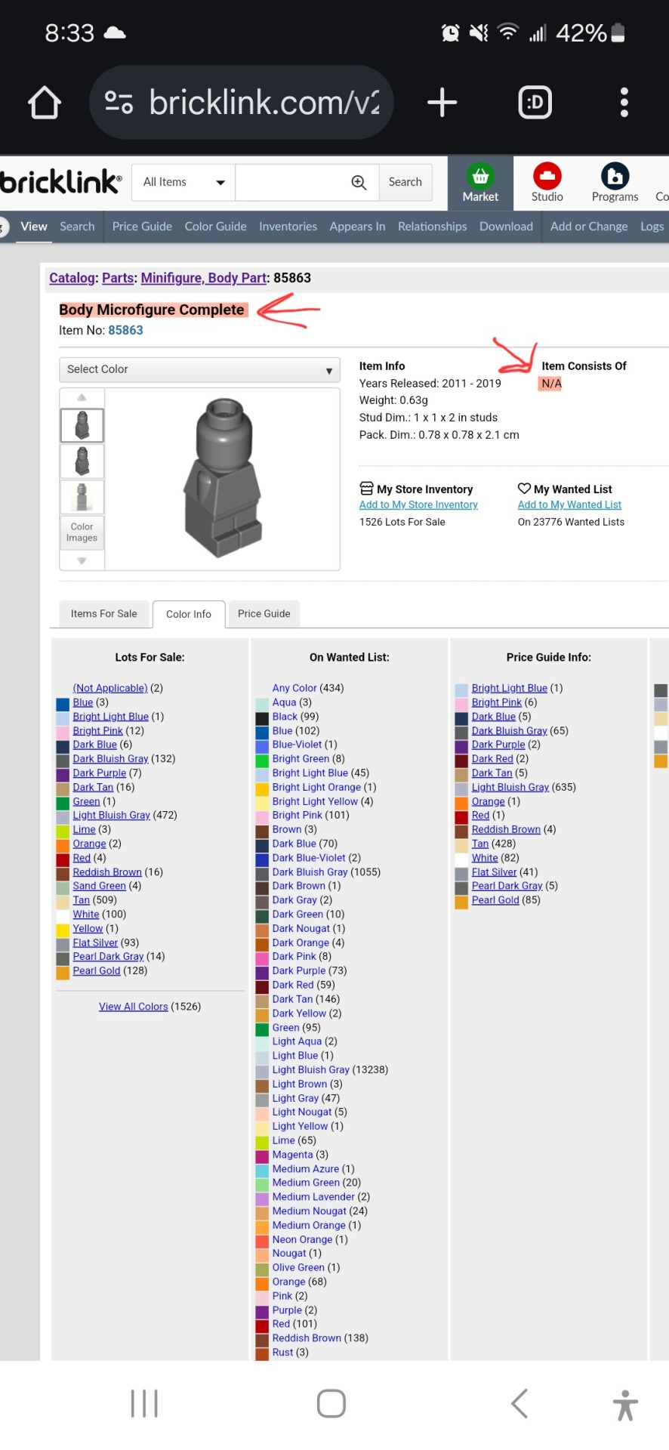This screenshot has height=1450, width=669.
Task: Tap Android recent apps button
Action: click(x=144, y=1403)
